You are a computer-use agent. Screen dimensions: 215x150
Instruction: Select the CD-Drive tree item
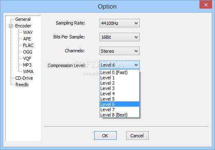24,78
